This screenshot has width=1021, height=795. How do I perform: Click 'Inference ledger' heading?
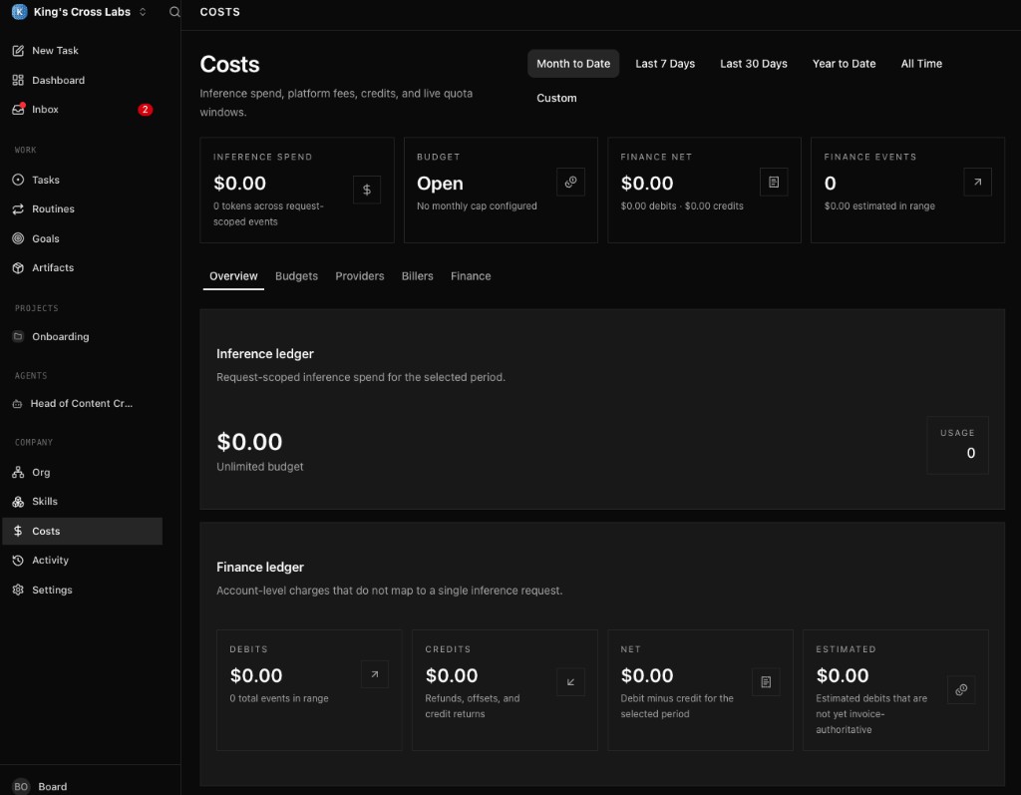[265, 354]
